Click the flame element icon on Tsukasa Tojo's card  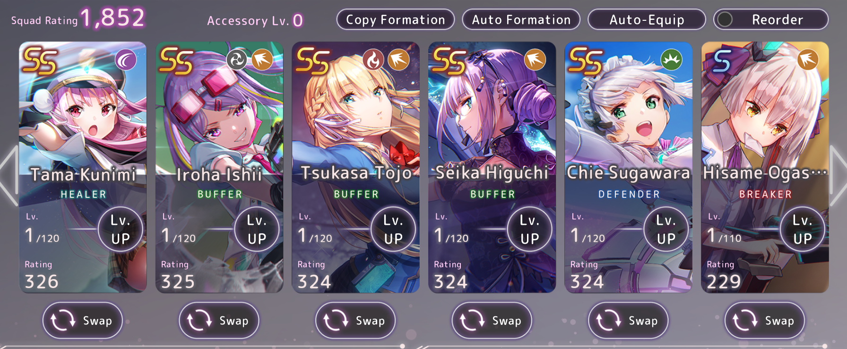[373, 60]
